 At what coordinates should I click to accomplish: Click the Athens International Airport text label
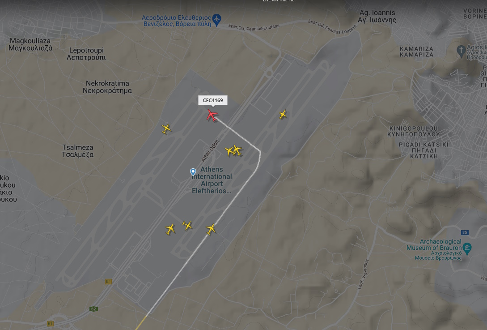pos(212,180)
